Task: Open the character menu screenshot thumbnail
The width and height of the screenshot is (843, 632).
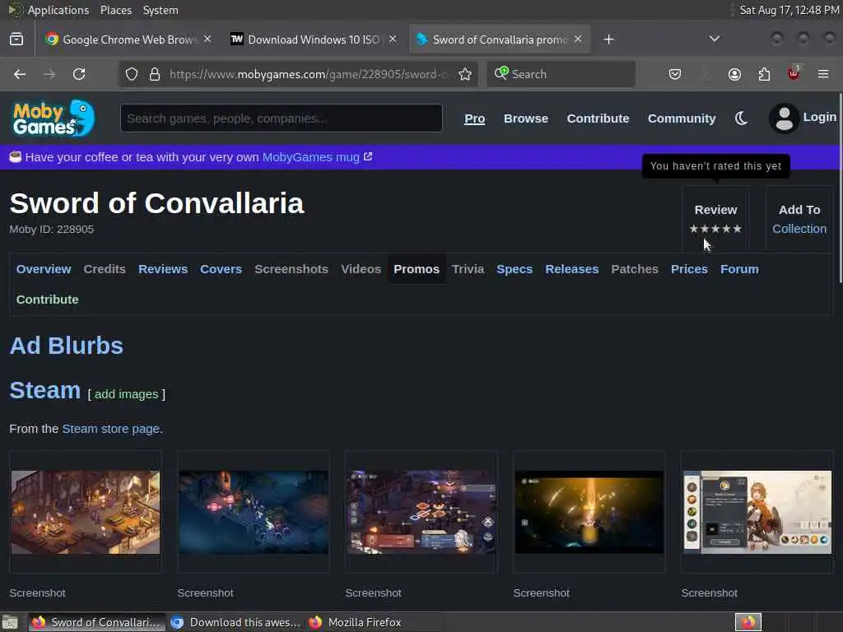Action: (x=757, y=512)
